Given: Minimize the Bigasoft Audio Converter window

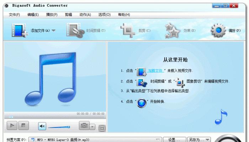Looking at the screenshot, I should click(216, 6).
